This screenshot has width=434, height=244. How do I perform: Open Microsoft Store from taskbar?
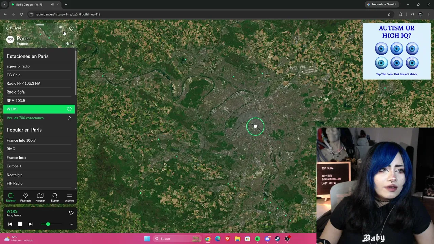pos(248,239)
